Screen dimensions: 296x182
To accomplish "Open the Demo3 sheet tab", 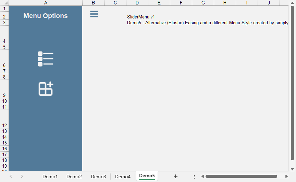I will tap(98, 177).
